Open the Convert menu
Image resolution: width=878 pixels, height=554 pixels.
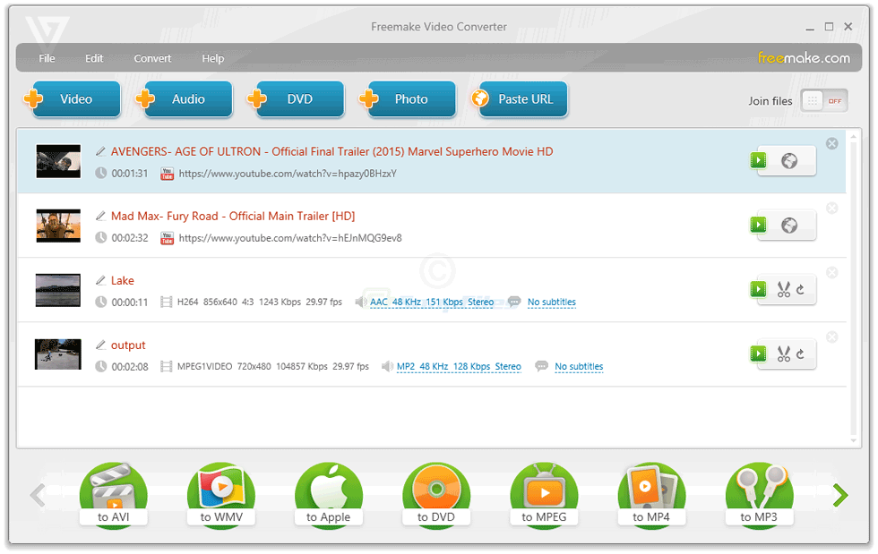point(152,58)
